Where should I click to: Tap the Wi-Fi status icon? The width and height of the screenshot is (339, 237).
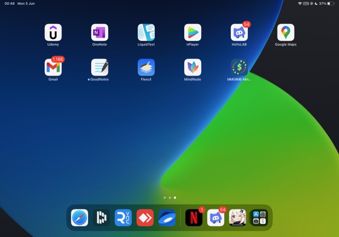click(x=300, y=4)
